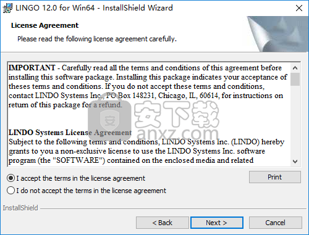Select the accept terms radio button
The image size is (309, 235).
pos(11,178)
